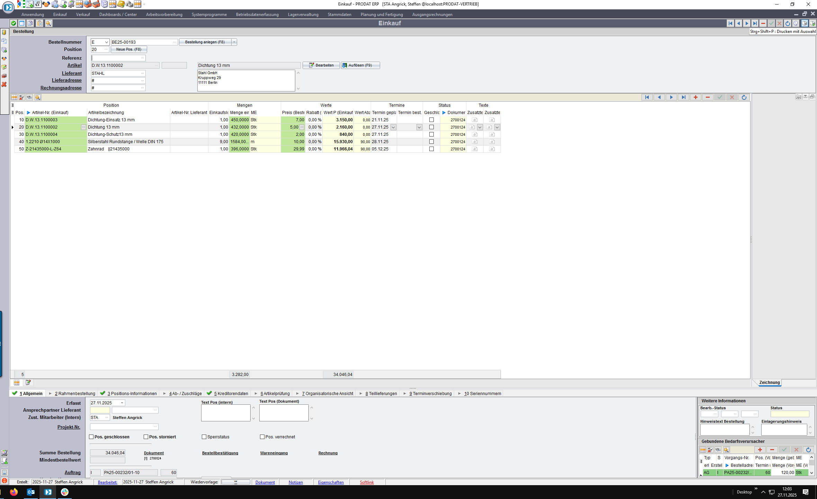Open the Lagerverwaltung menu
The image size is (817, 499).
tap(303, 15)
